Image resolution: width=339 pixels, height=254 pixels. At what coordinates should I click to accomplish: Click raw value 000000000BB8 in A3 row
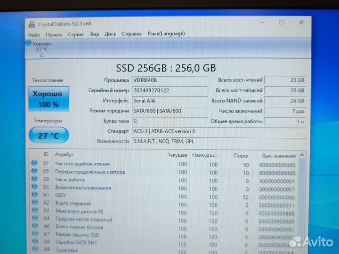(276, 214)
